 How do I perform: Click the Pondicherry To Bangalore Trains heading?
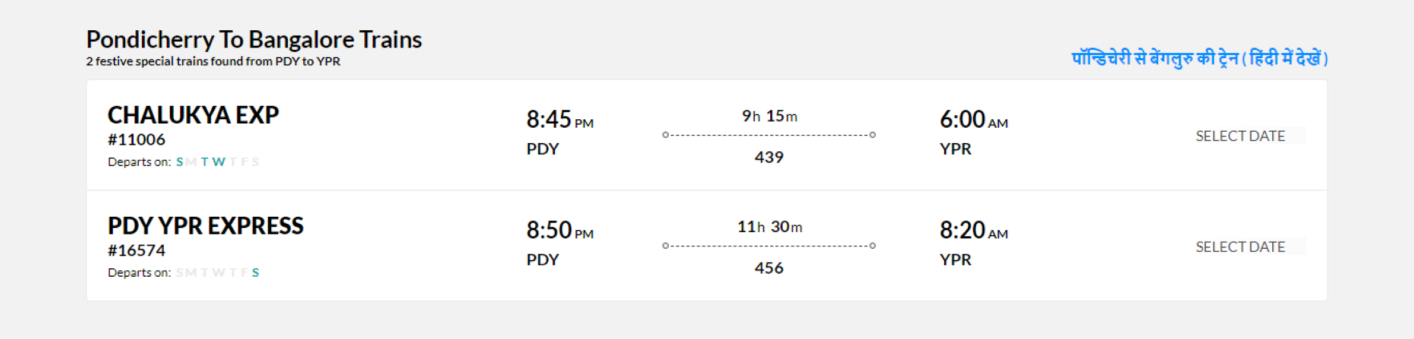point(254,39)
